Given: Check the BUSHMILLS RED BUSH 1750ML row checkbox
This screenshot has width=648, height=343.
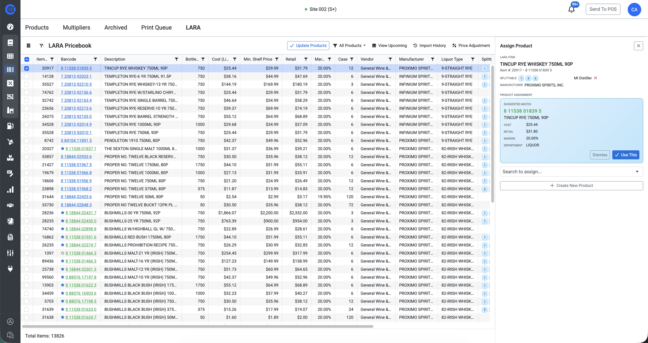Looking at the screenshot, I should coord(27,237).
